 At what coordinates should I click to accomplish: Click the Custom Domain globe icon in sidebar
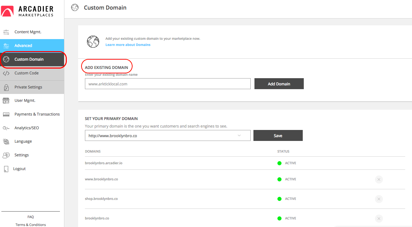click(6, 59)
